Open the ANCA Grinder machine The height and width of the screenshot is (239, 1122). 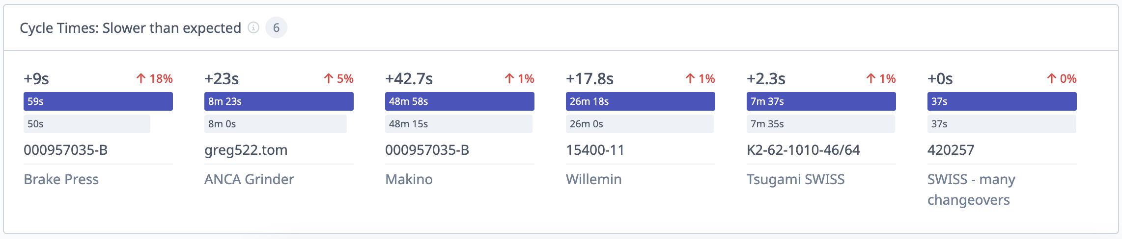(249, 179)
